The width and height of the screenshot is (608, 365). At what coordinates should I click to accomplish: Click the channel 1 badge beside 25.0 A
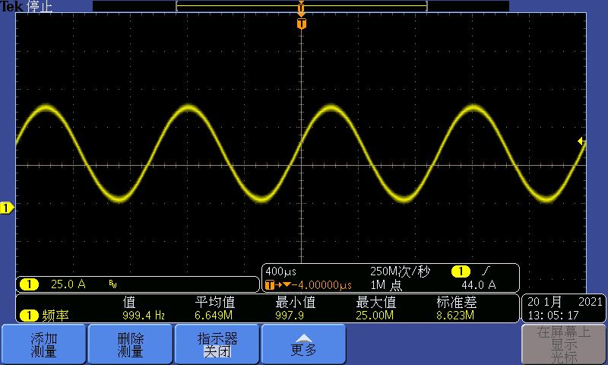click(x=29, y=284)
